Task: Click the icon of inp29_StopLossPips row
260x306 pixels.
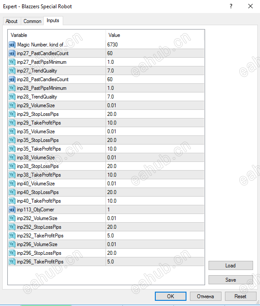Action: [12, 114]
